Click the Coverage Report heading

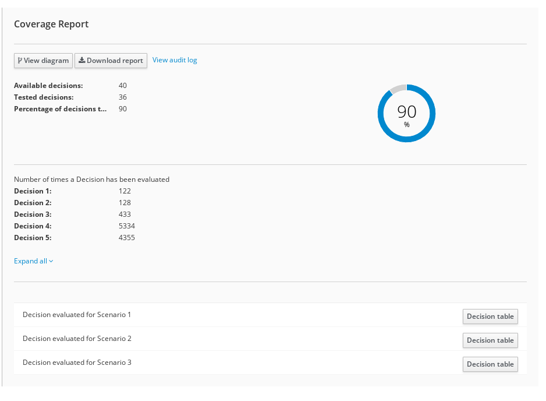tap(51, 24)
